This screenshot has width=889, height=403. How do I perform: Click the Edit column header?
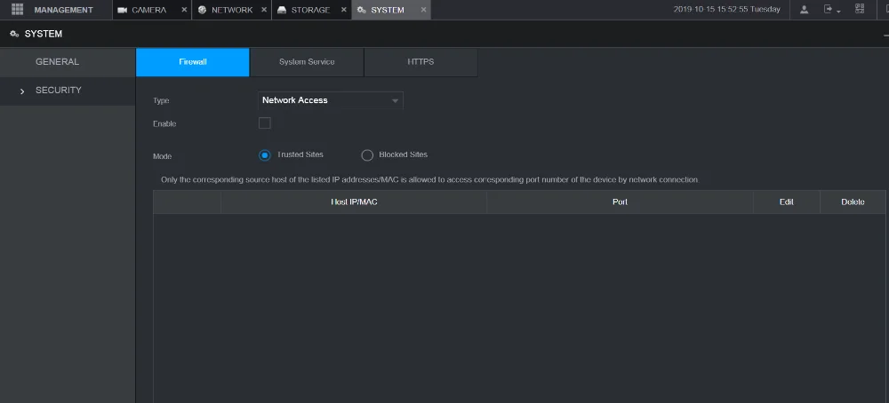pos(787,202)
